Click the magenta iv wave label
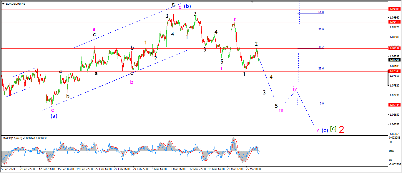The height and width of the screenshot is (173, 402). click(295, 89)
